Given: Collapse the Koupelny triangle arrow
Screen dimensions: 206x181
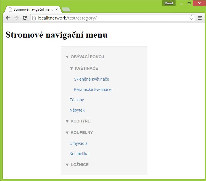Looking at the screenshot, I should [x=67, y=133].
